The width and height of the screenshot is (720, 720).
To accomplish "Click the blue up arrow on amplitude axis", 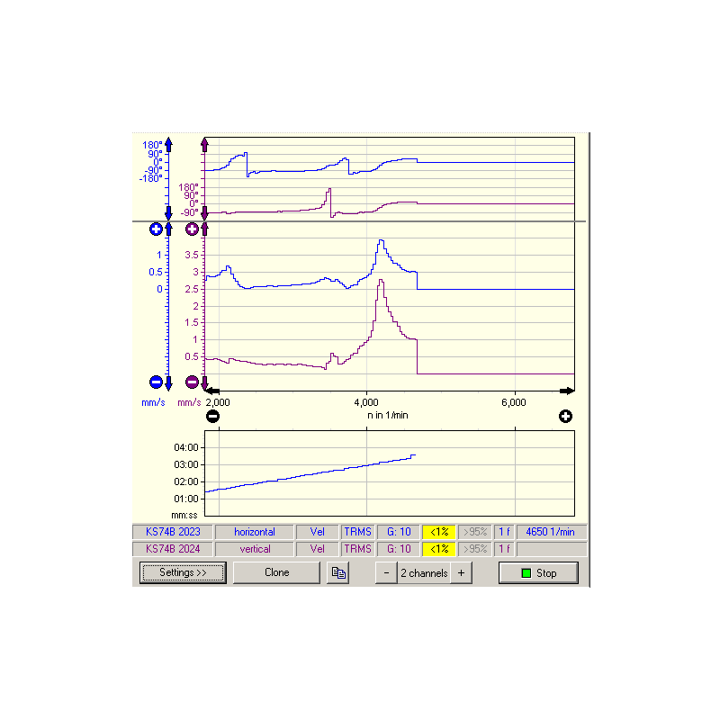I will (x=168, y=229).
